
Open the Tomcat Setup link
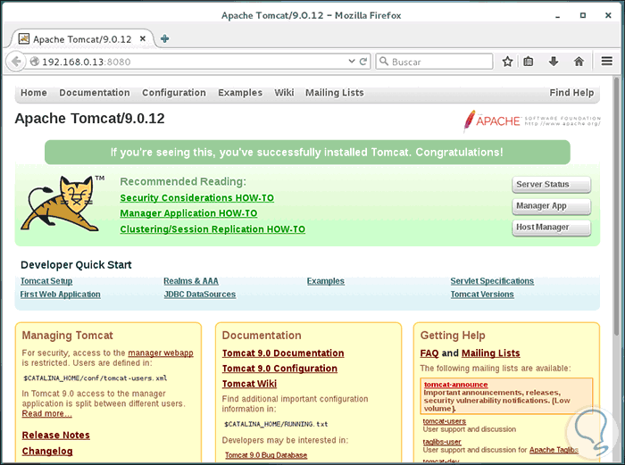tap(46, 281)
